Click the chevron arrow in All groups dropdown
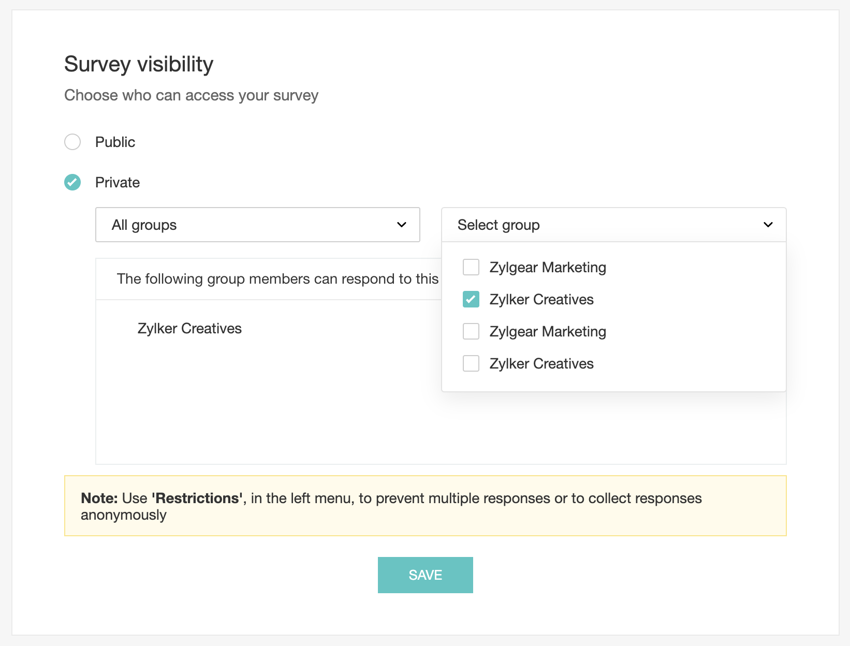850x646 pixels. pos(402,225)
